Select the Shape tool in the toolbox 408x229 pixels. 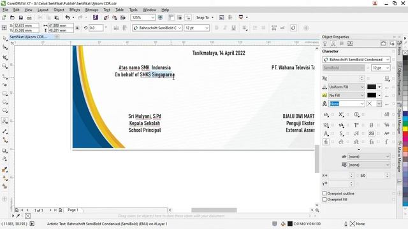pyautogui.click(x=4, y=47)
